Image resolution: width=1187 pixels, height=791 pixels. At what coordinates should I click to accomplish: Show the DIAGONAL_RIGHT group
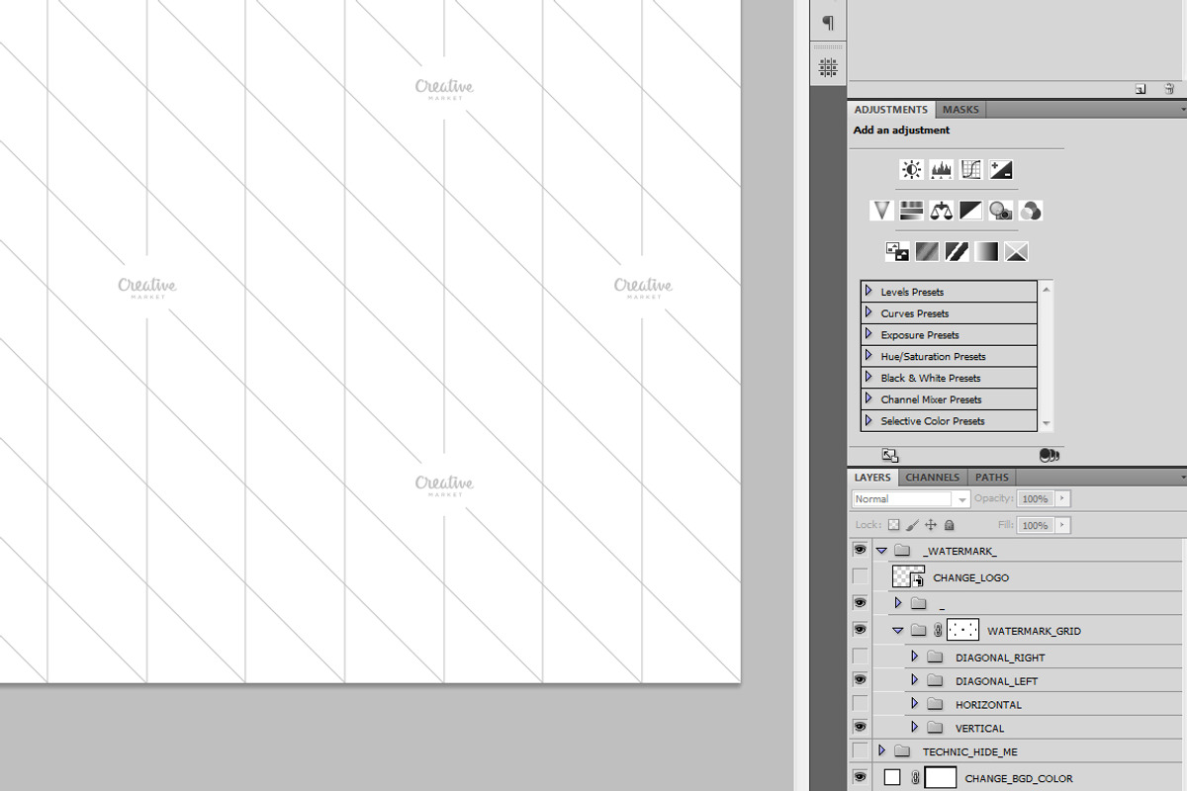860,657
